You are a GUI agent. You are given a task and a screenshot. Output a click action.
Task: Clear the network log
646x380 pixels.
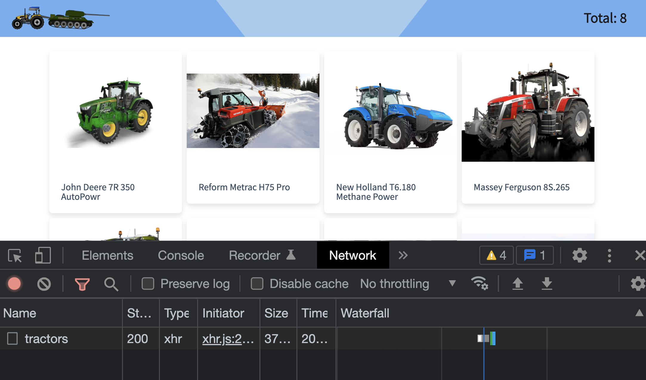pos(44,284)
